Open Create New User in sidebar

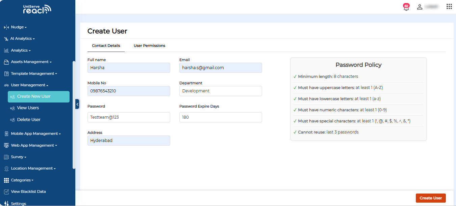tap(39, 96)
